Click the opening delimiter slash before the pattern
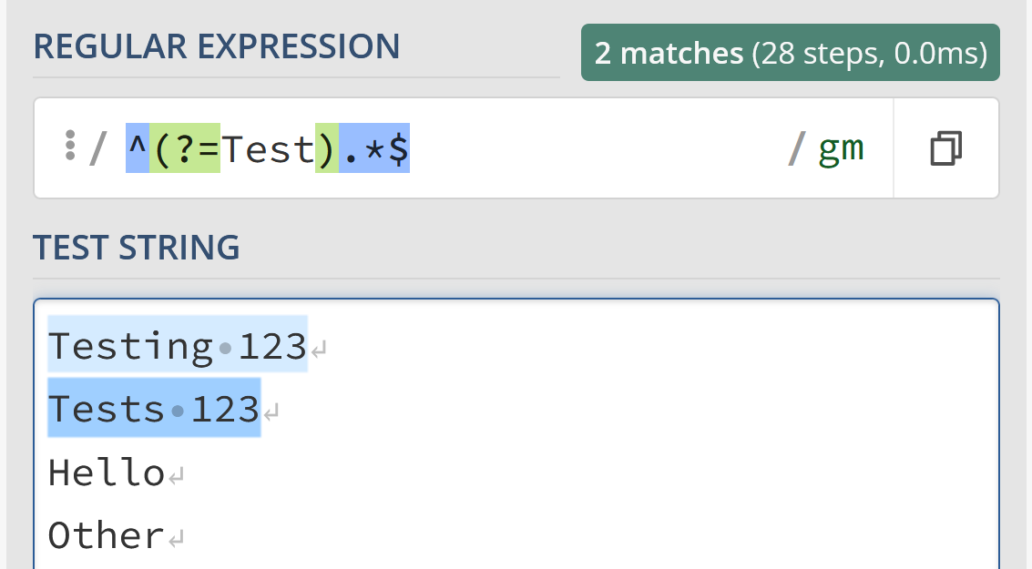This screenshot has width=1032, height=569. pyautogui.click(x=100, y=147)
